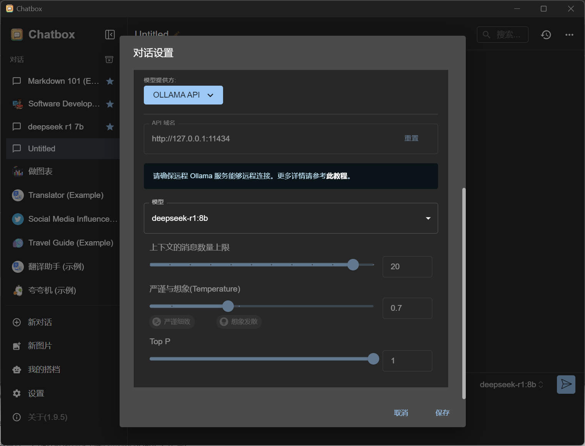The height and width of the screenshot is (446, 585).
Task: Click the Temperature value field showing 0.7
Action: point(407,308)
